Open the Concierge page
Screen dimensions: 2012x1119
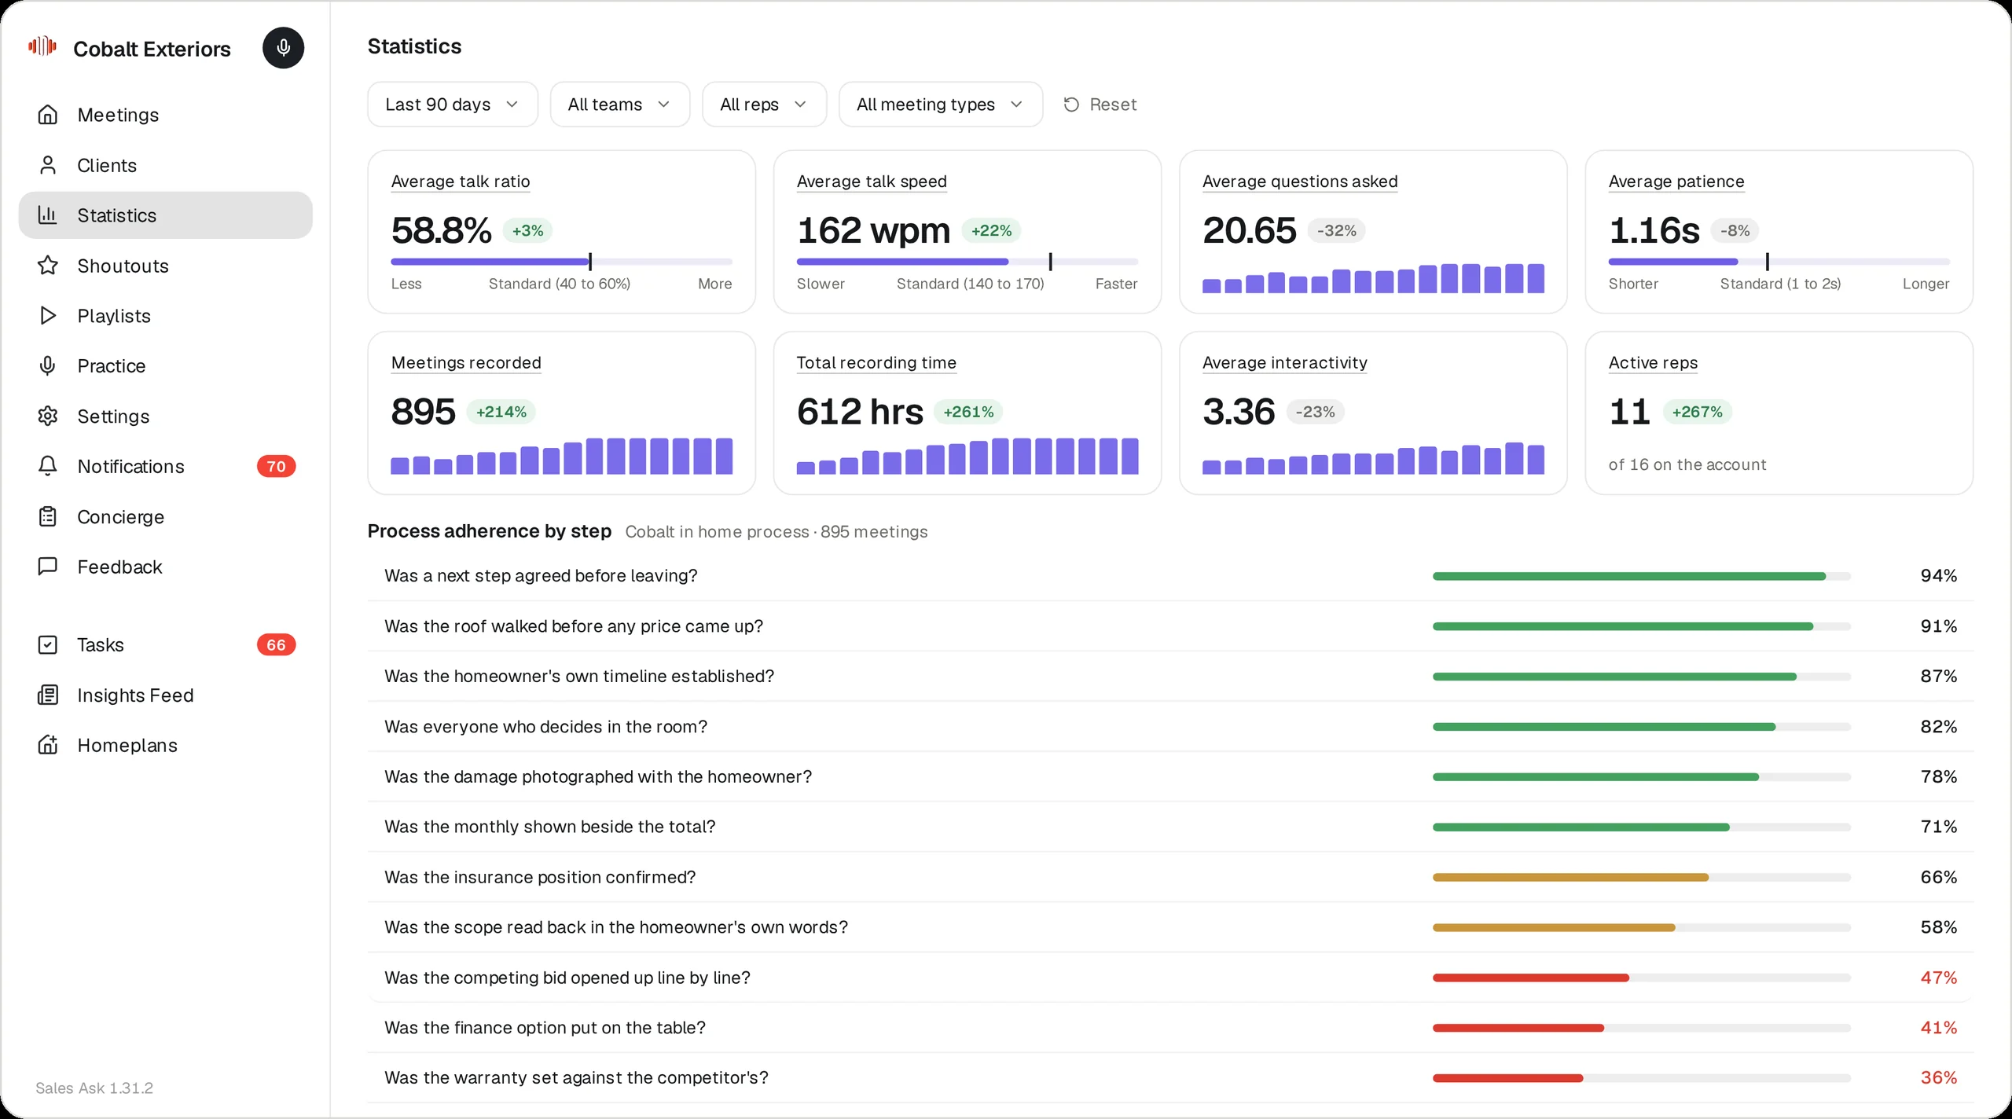tap(165, 517)
